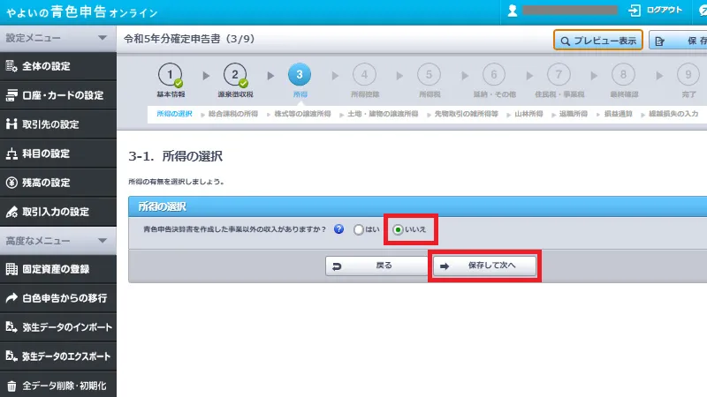Select the 損益通算 sub-step tab
Image resolution: width=707 pixels, height=397 pixels.
[x=618, y=114]
